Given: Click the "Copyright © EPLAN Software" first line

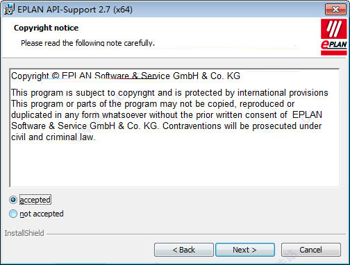Looking at the screenshot, I should pos(126,76).
